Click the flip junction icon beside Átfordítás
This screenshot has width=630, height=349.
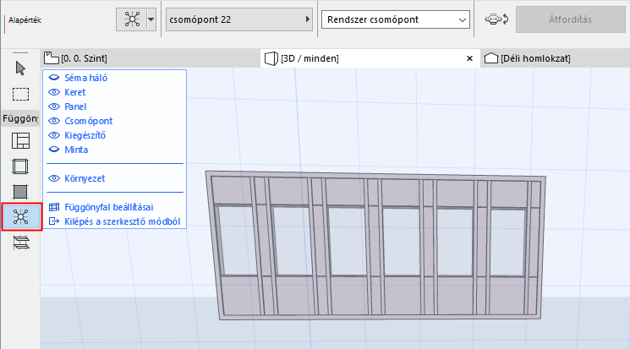(x=496, y=19)
